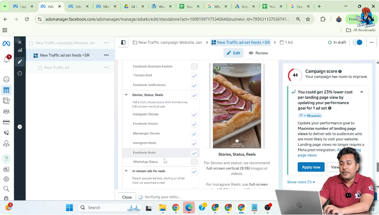The height and width of the screenshot is (215, 379).
Task: Open Audiences people icon in sidebar
Action: click(6, 111)
